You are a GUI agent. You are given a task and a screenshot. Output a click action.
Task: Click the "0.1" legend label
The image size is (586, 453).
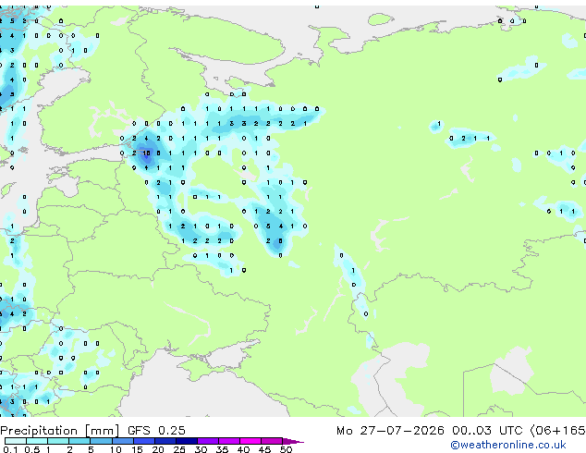(x=10, y=449)
